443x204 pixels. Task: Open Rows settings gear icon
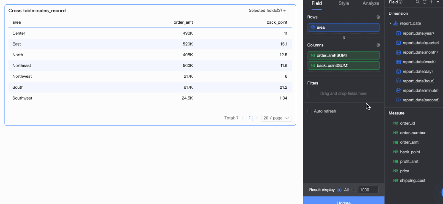[x=378, y=17]
